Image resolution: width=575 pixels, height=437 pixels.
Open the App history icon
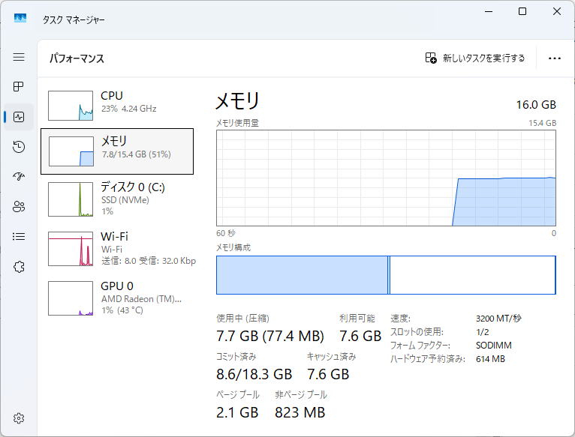pyautogui.click(x=19, y=147)
